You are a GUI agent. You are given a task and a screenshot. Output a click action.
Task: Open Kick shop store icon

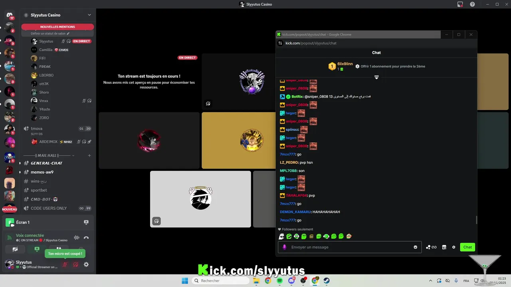tap(444, 247)
